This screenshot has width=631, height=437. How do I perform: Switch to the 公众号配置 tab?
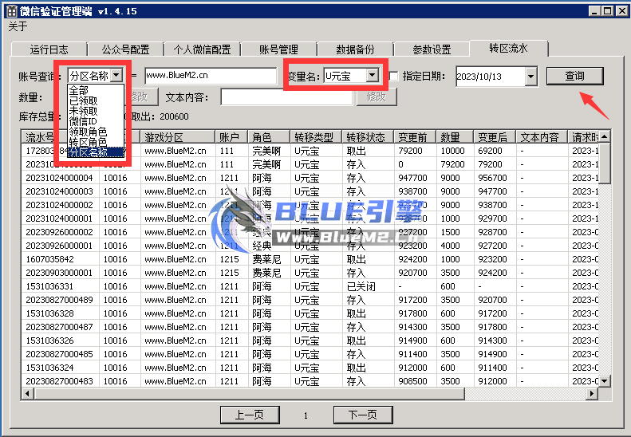[125, 49]
